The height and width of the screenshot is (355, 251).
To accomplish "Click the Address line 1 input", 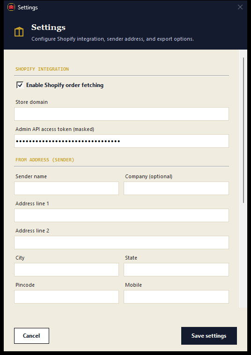I will click(122, 215).
